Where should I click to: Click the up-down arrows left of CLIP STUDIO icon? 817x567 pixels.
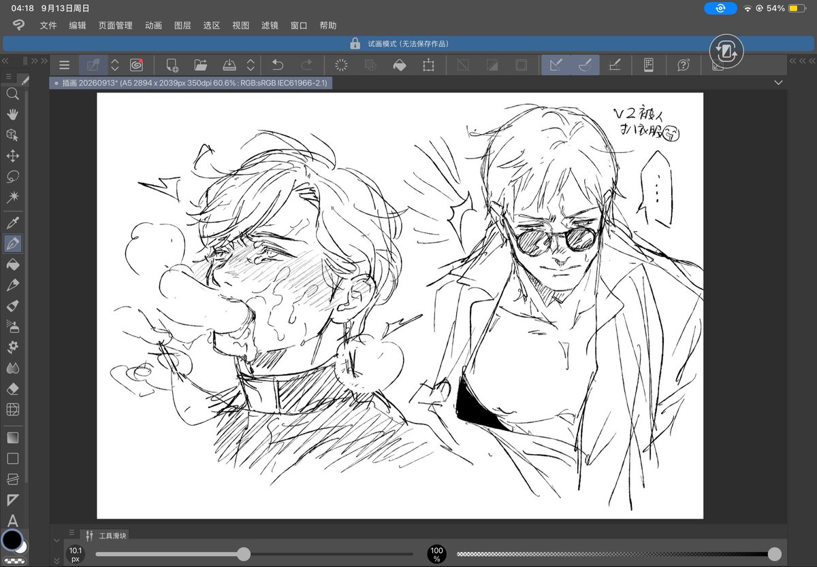coord(115,65)
